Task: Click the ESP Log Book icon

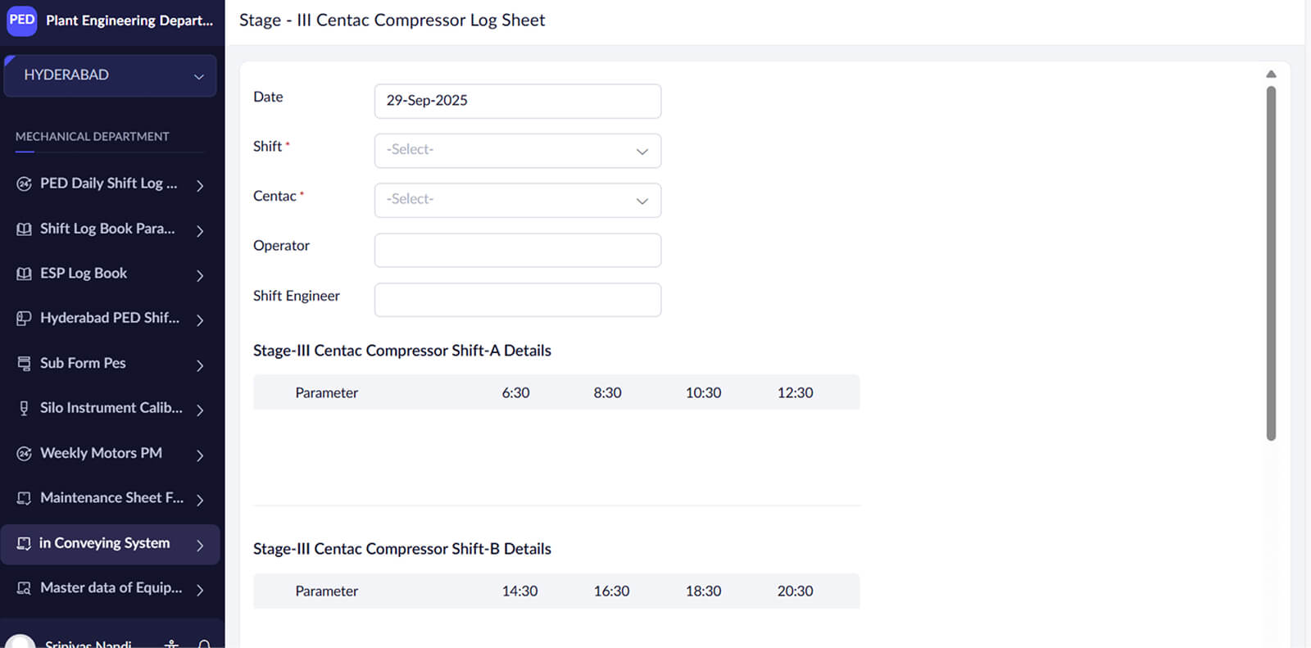Action: [24, 274]
